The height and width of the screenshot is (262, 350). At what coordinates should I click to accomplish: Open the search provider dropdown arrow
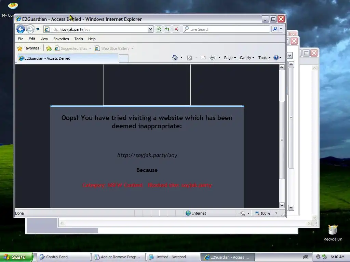click(x=281, y=29)
